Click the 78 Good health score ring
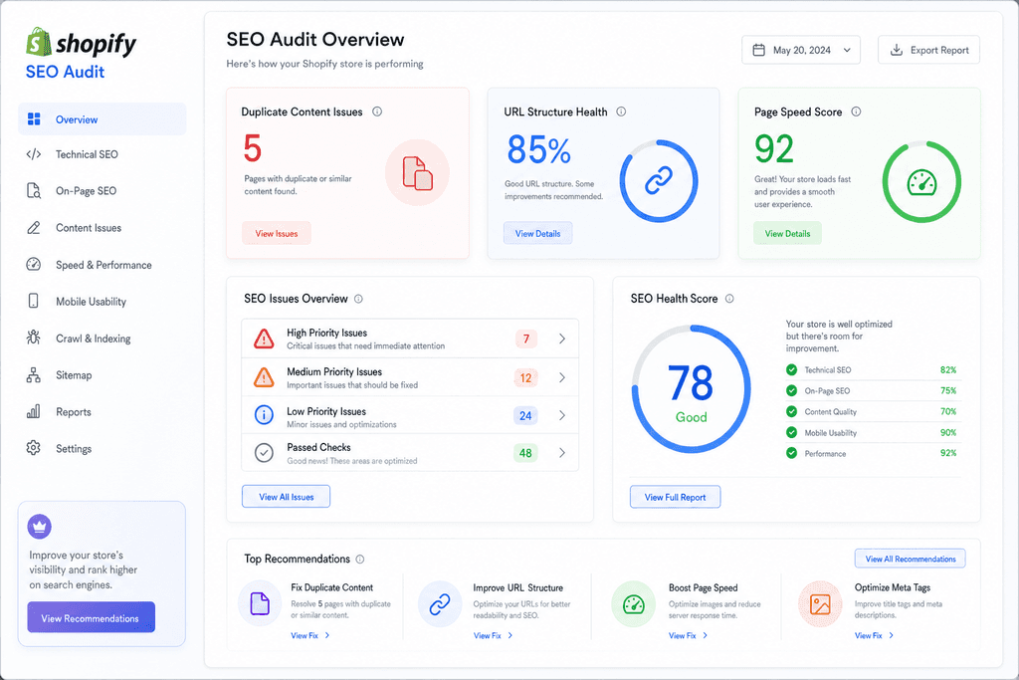 691,388
